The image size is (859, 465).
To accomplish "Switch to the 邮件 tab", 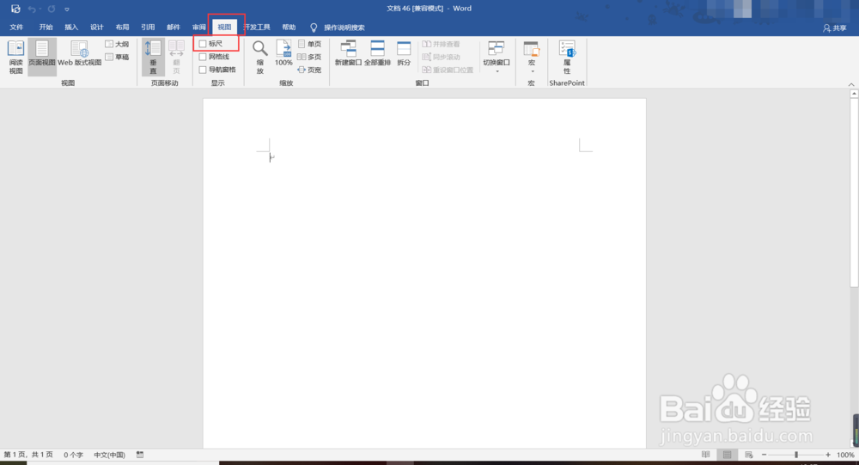I will point(174,27).
